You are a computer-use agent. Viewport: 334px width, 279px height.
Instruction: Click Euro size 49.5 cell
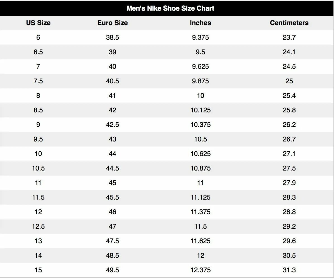point(113,270)
